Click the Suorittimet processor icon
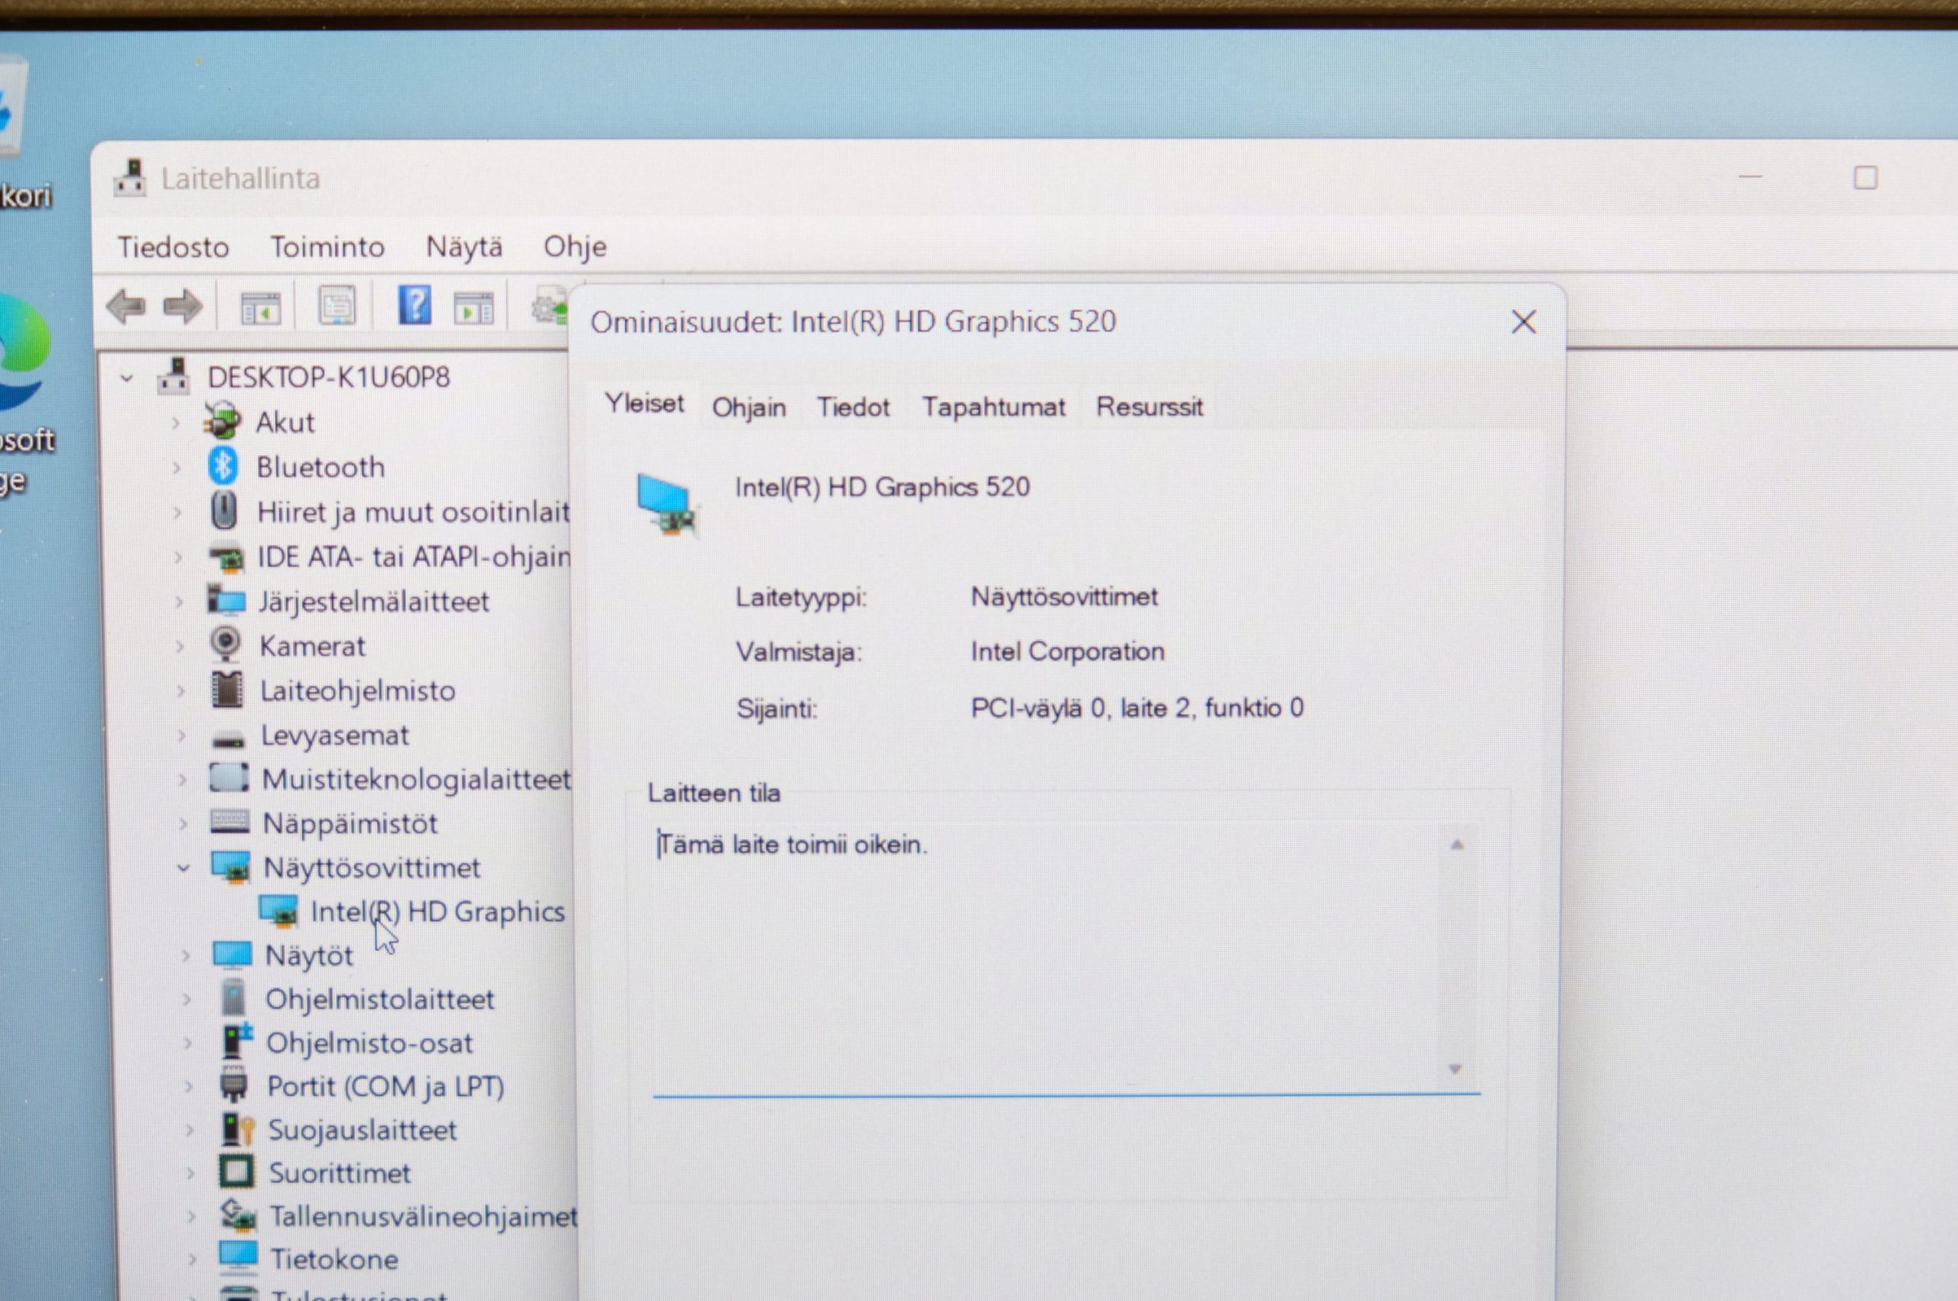 point(236,1173)
